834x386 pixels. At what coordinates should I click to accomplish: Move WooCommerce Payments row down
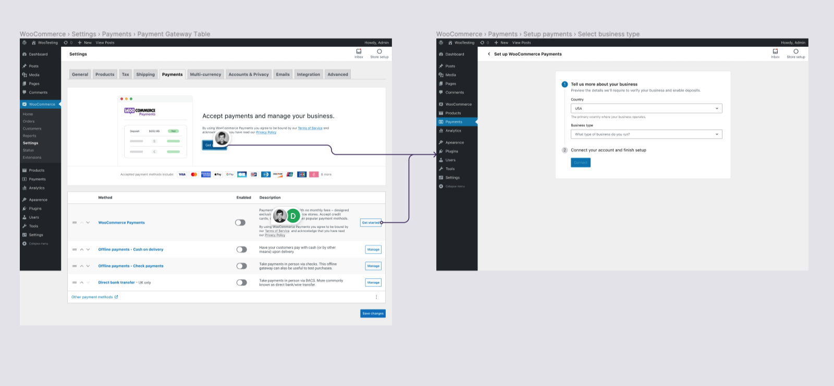88,222
